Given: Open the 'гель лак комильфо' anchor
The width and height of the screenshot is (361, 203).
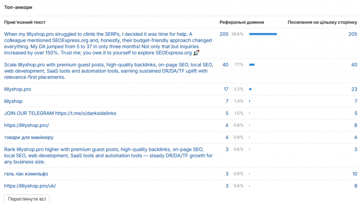Looking at the screenshot, I should click(26, 174).
